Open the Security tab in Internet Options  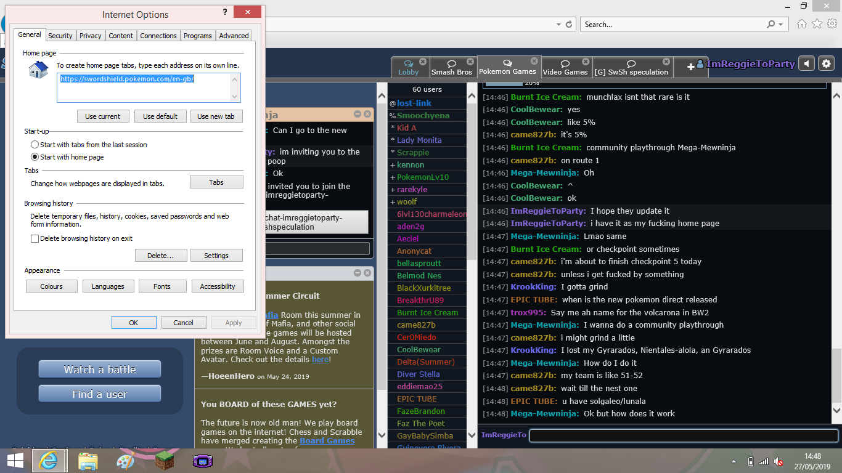pos(60,36)
